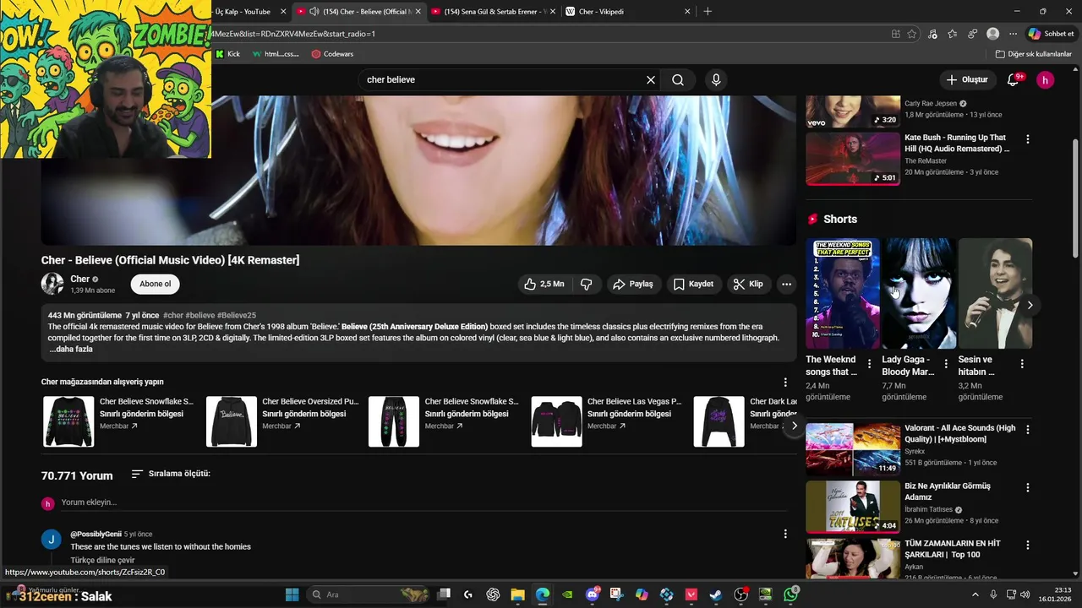Open the Kick bookmark
1082x608 pixels.
pos(228,53)
